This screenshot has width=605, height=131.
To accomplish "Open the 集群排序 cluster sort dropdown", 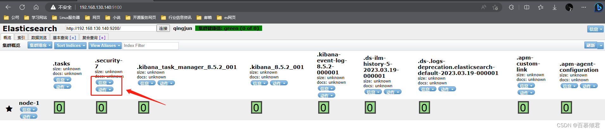I will [40, 45].
